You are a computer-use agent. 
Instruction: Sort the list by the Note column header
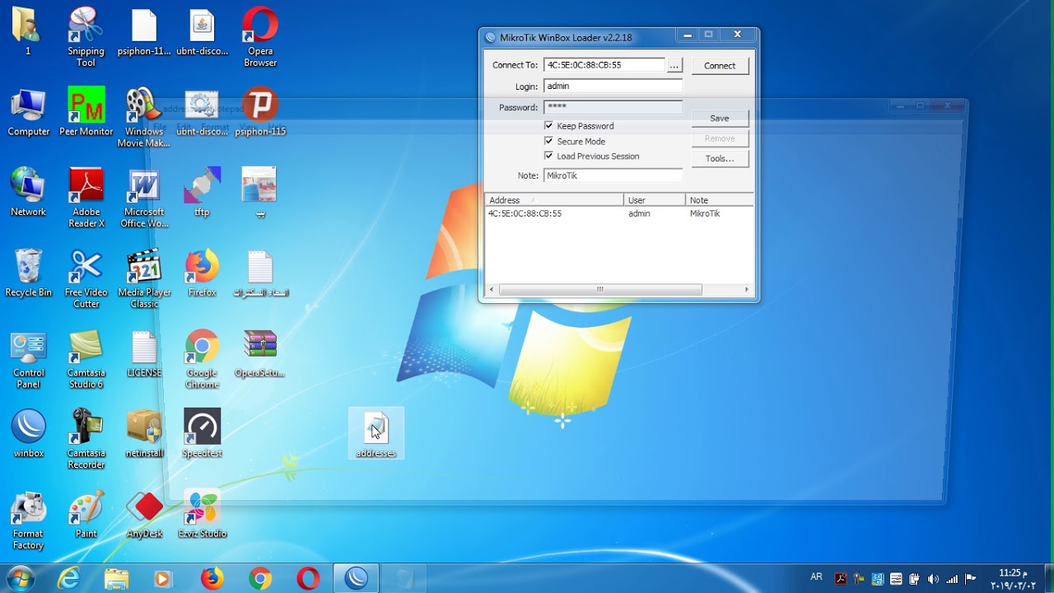[720, 200]
